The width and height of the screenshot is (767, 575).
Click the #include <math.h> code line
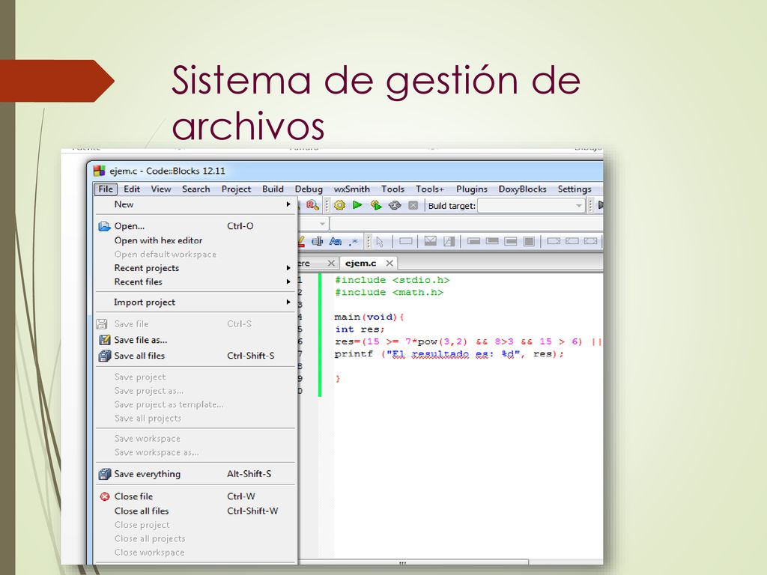click(x=389, y=293)
